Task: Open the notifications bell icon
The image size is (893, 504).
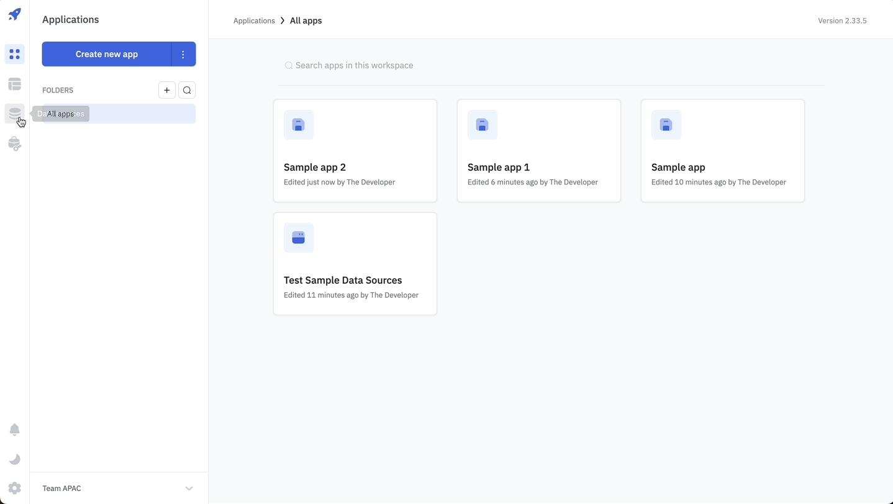Action: click(15, 430)
